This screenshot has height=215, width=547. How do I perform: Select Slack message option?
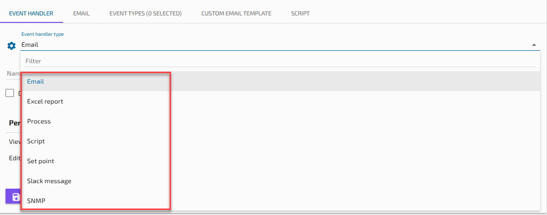[x=49, y=181]
